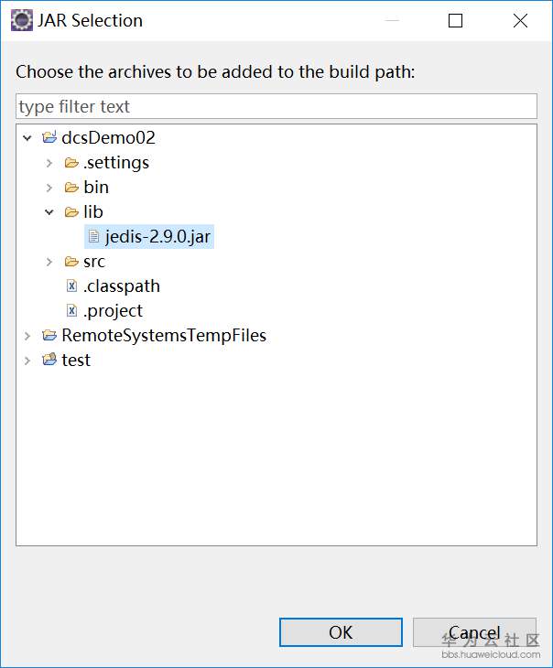Click the dcsDemo02 project folder icon

tap(49, 138)
